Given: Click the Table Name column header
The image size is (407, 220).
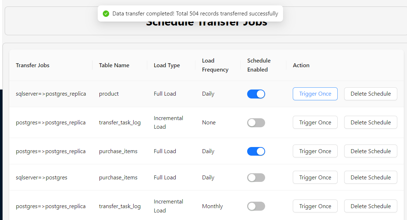Looking at the screenshot, I should [x=114, y=65].
